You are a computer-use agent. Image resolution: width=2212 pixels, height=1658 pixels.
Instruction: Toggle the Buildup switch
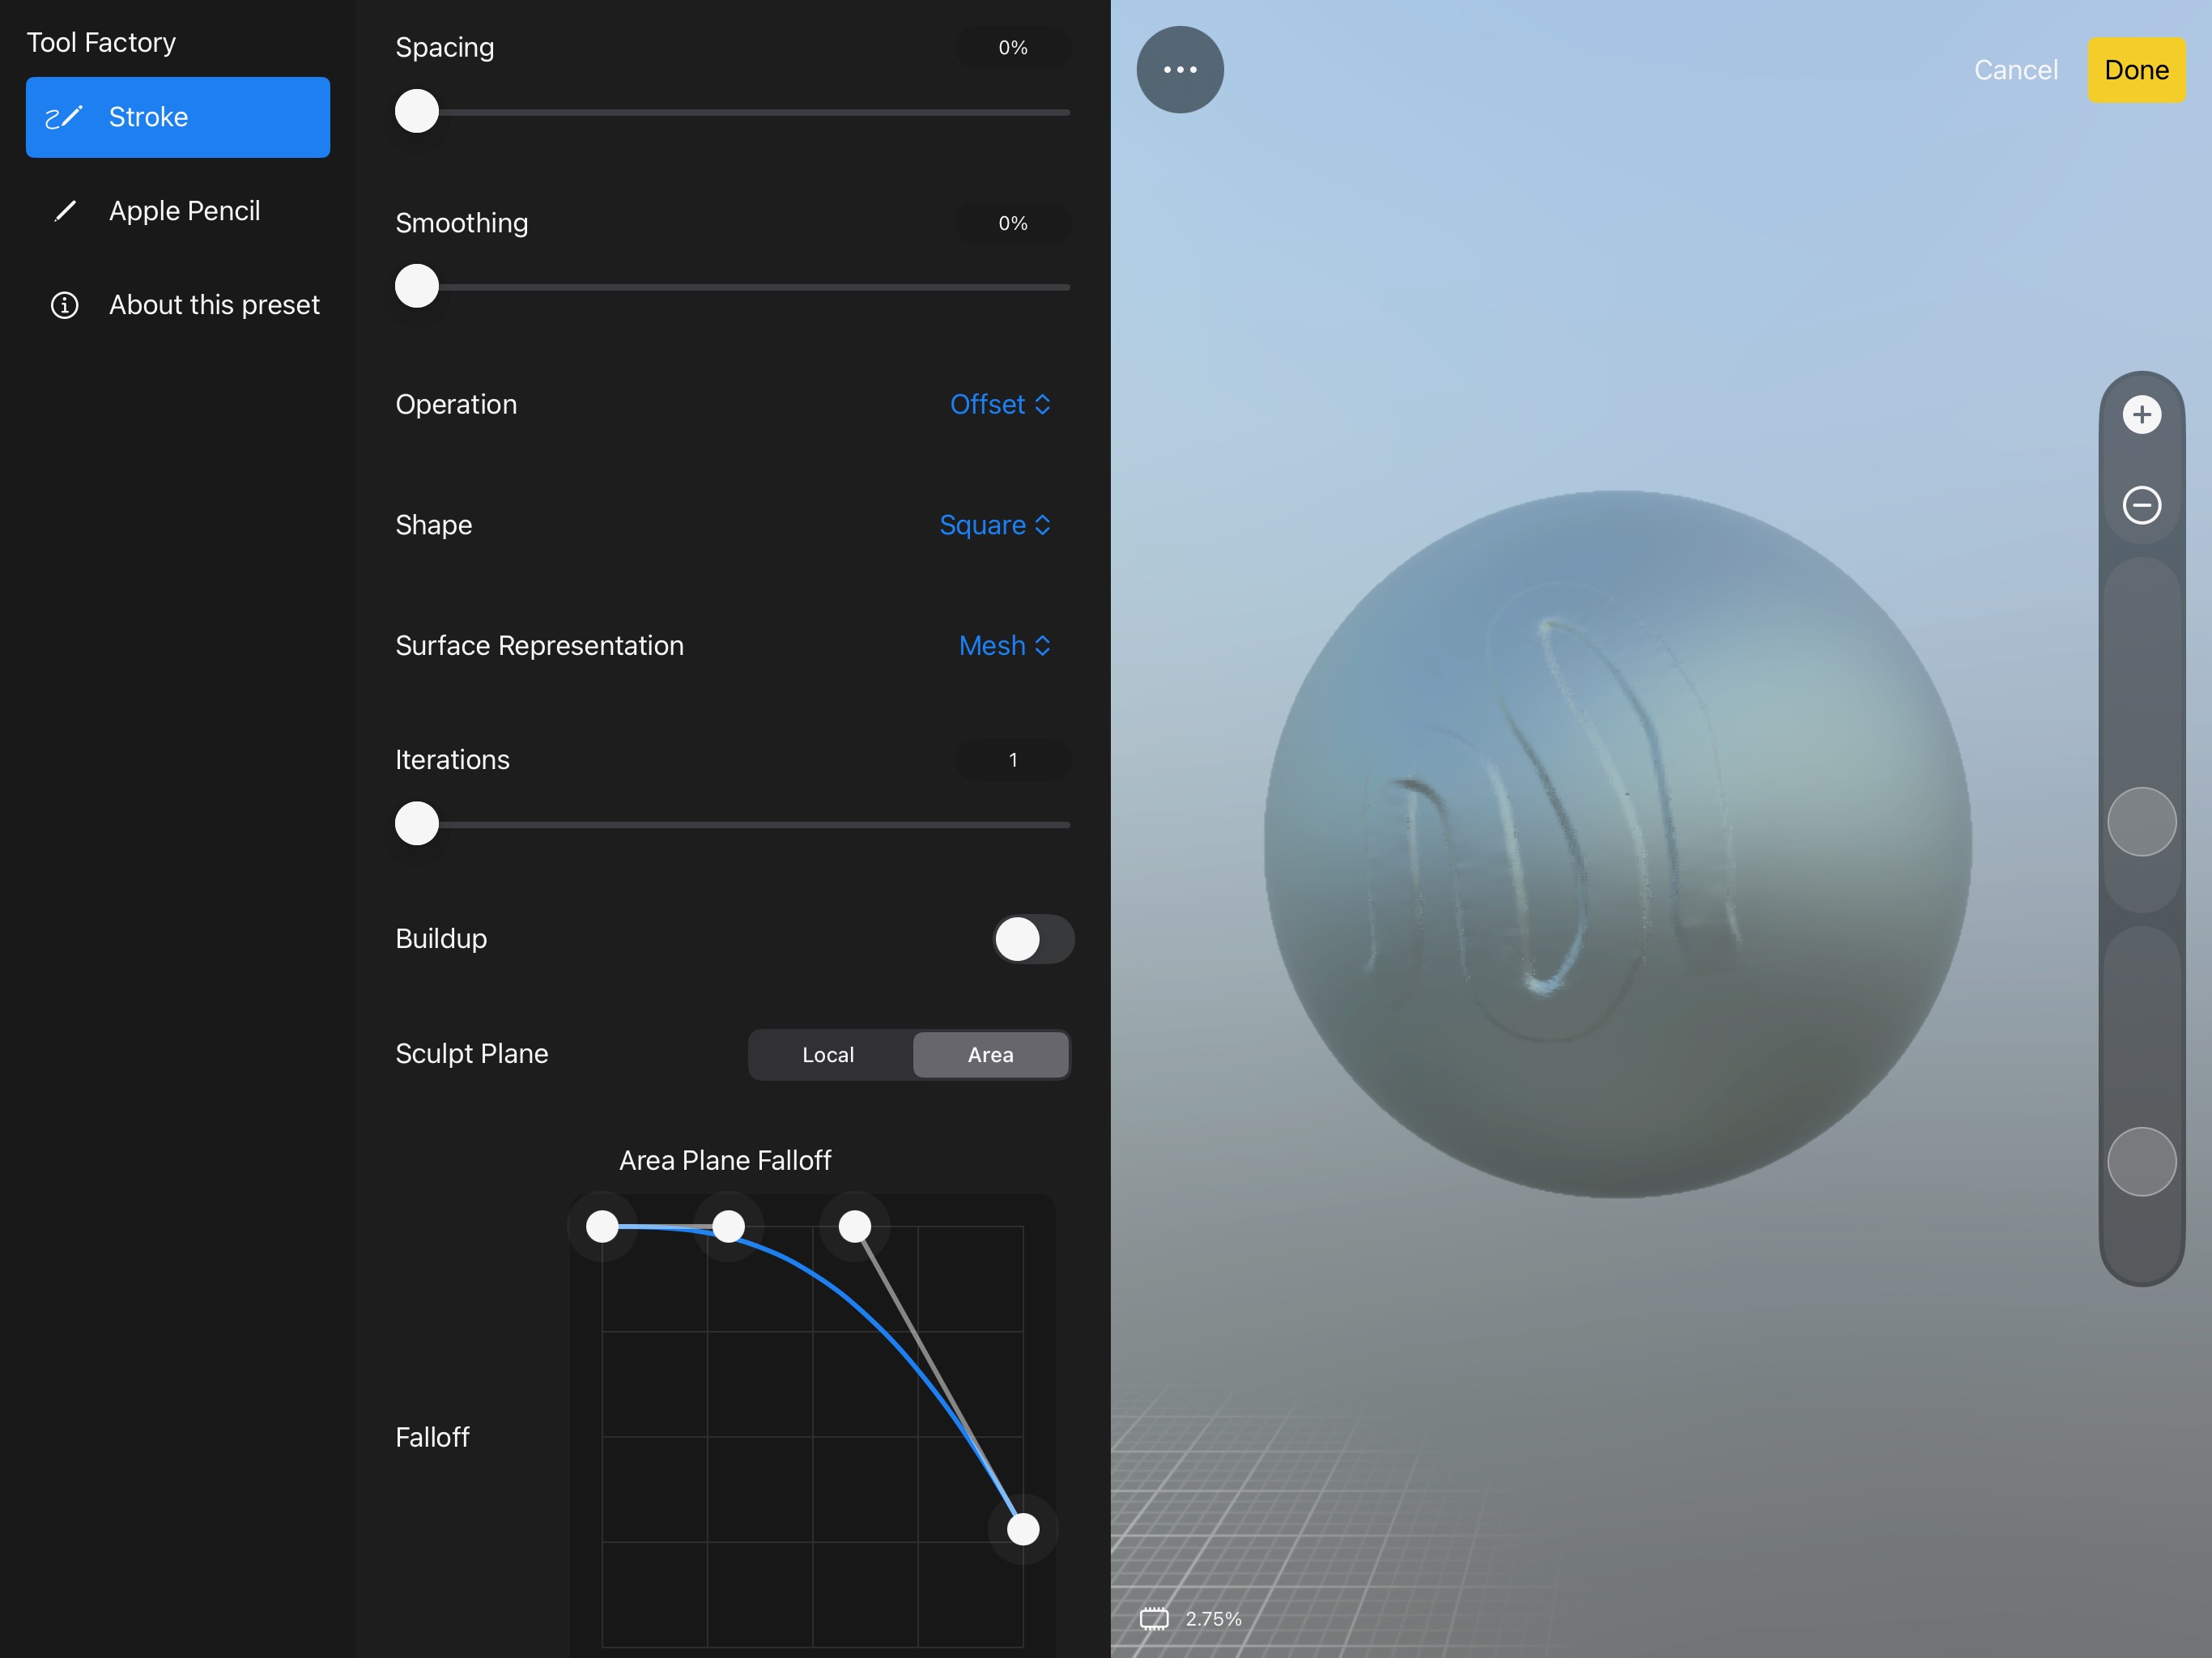(1033, 939)
